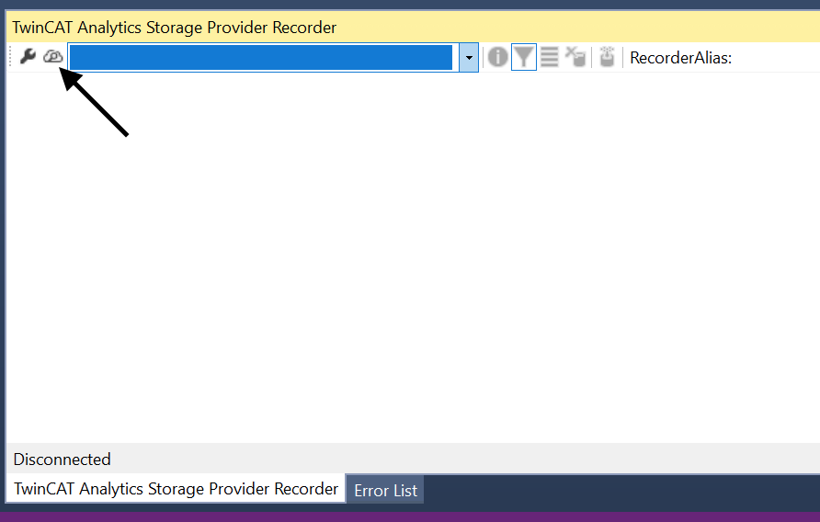Viewport: 820px width, 522px height.
Task: Open the Error List tab
Action: pyautogui.click(x=385, y=490)
